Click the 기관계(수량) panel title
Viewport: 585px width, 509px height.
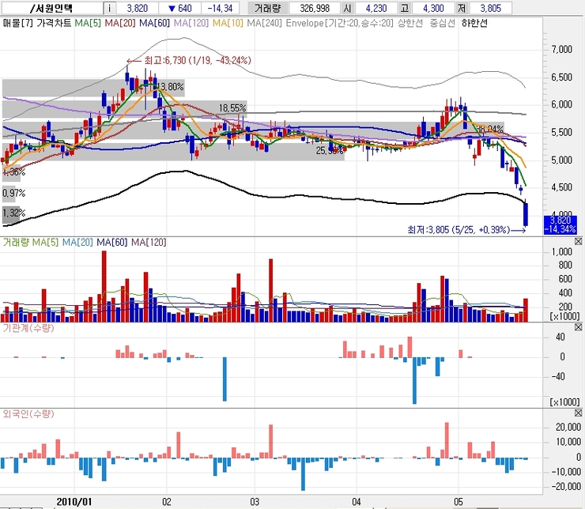[x=28, y=328]
